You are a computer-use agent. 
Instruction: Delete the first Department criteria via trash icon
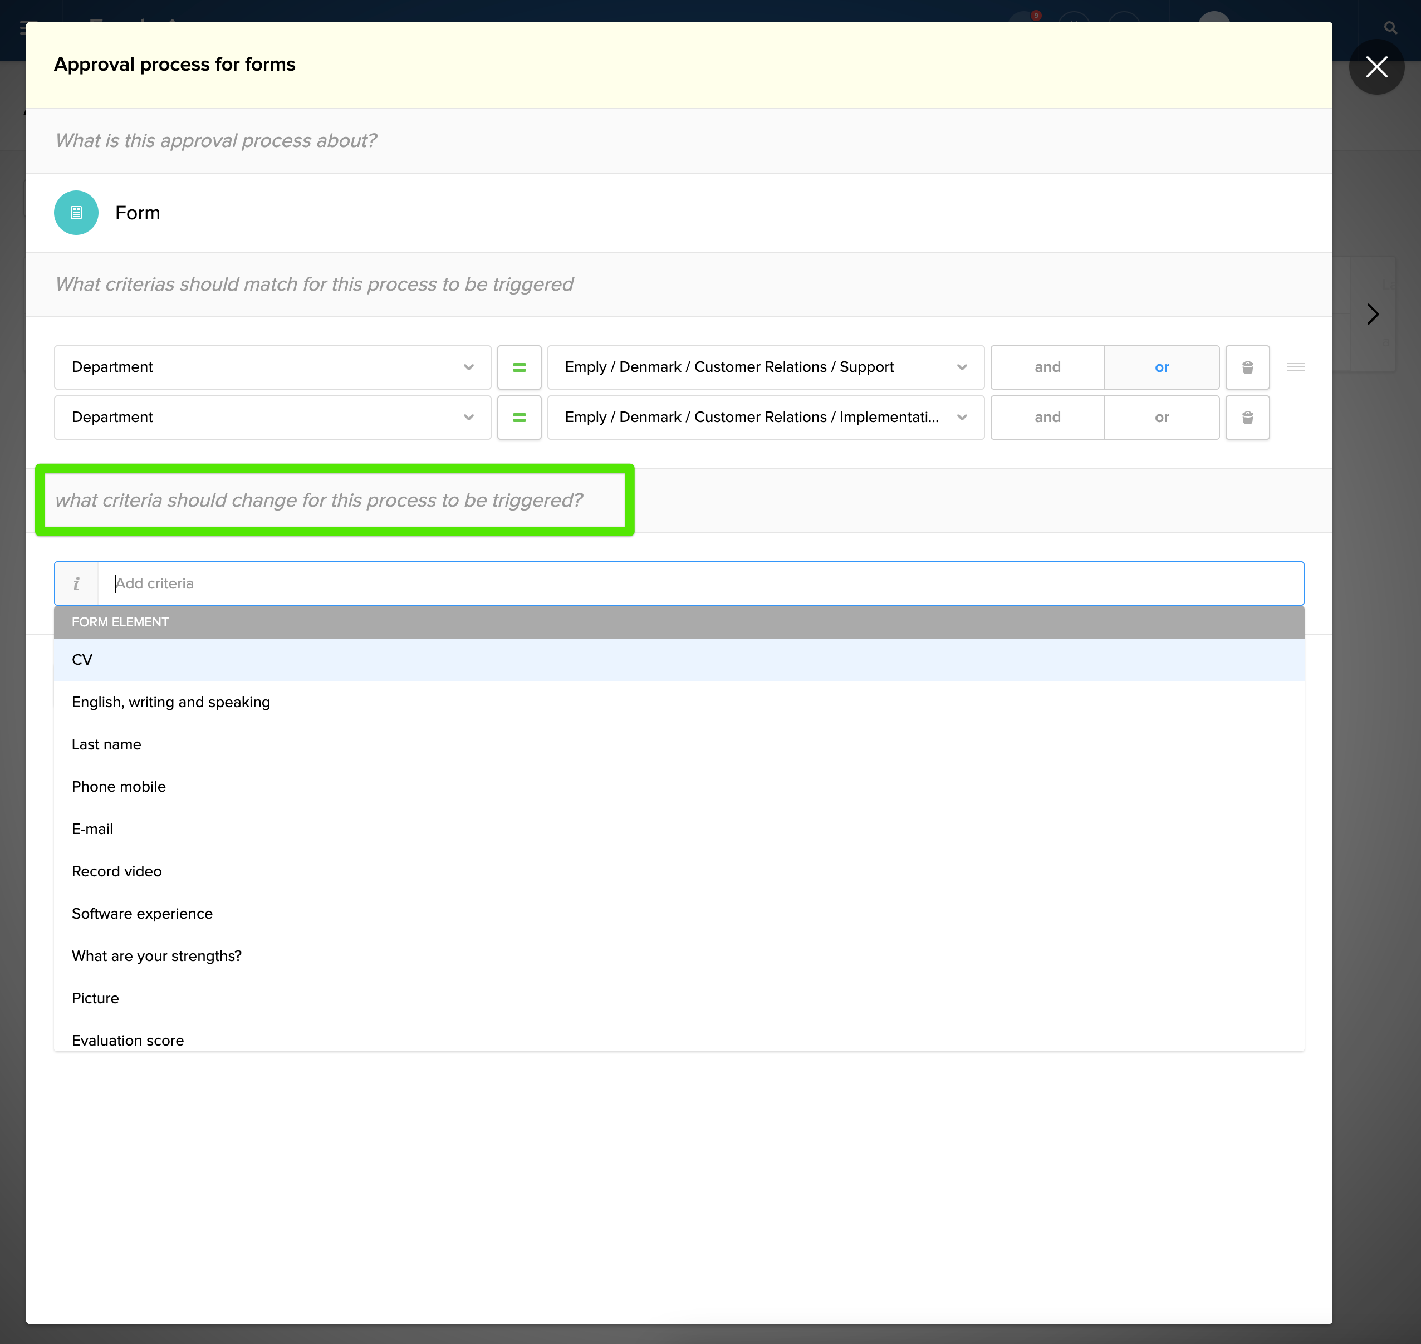pos(1247,367)
